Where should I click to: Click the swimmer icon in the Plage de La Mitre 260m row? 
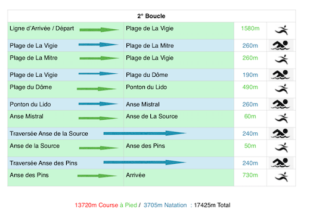coord(281,45)
